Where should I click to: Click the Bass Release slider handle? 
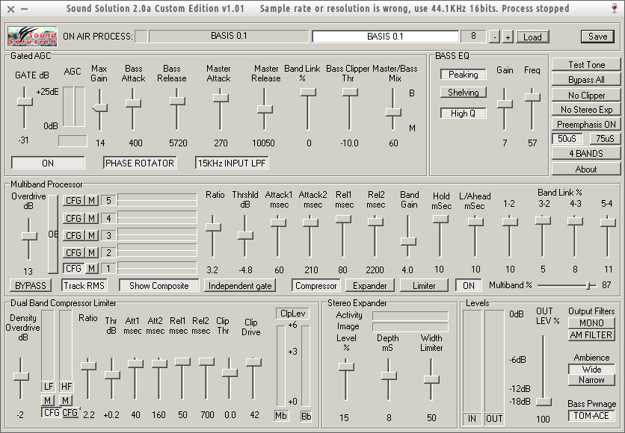pyautogui.click(x=177, y=101)
